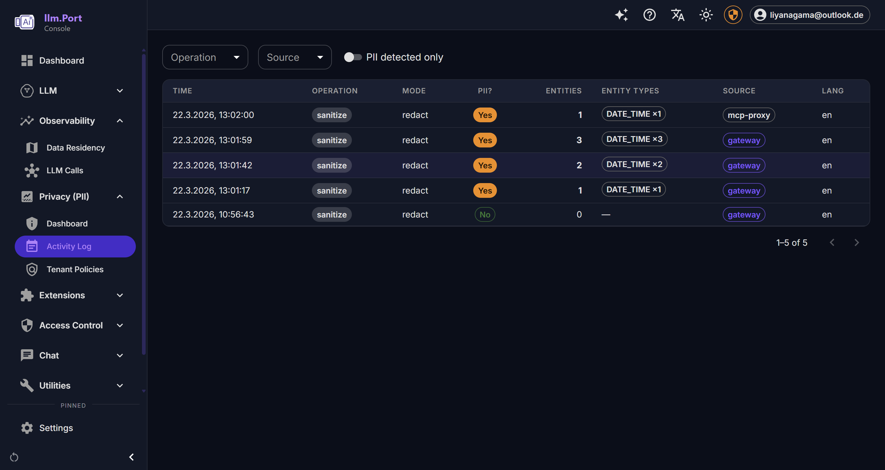Click the LLM section icon
885x470 pixels.
pyautogui.click(x=27, y=91)
